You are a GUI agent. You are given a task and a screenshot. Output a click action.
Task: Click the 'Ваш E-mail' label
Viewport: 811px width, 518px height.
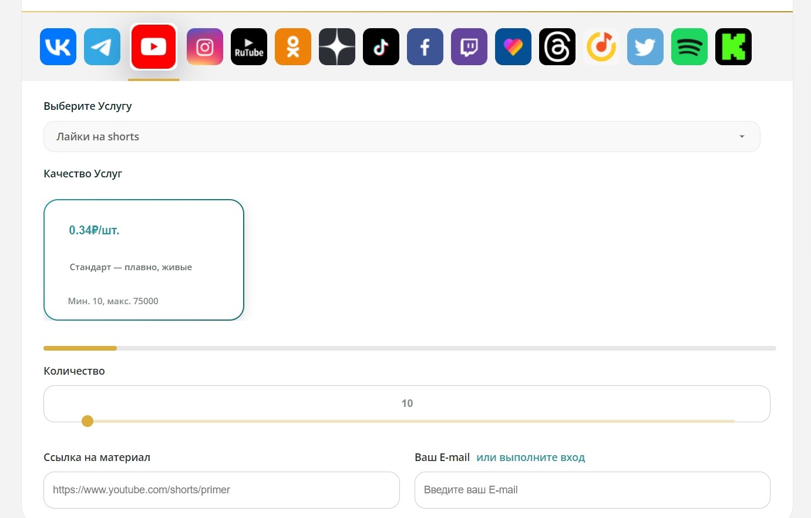tap(442, 458)
